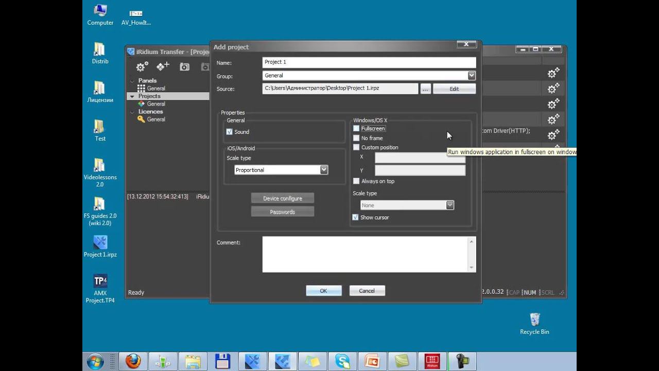This screenshot has height=371, width=659.
Task: Toggle the No frame checkbox
Action: point(356,138)
